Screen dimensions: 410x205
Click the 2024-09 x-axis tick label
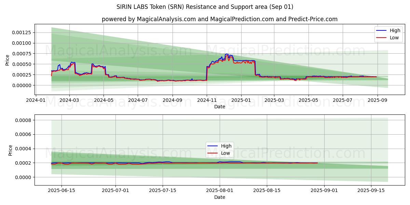point(172,100)
